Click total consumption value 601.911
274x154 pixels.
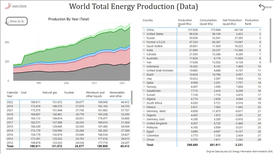click(x=215, y=145)
